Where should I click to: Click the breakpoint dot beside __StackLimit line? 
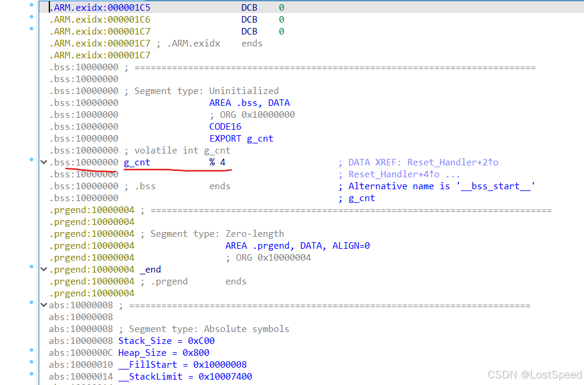click(32, 374)
